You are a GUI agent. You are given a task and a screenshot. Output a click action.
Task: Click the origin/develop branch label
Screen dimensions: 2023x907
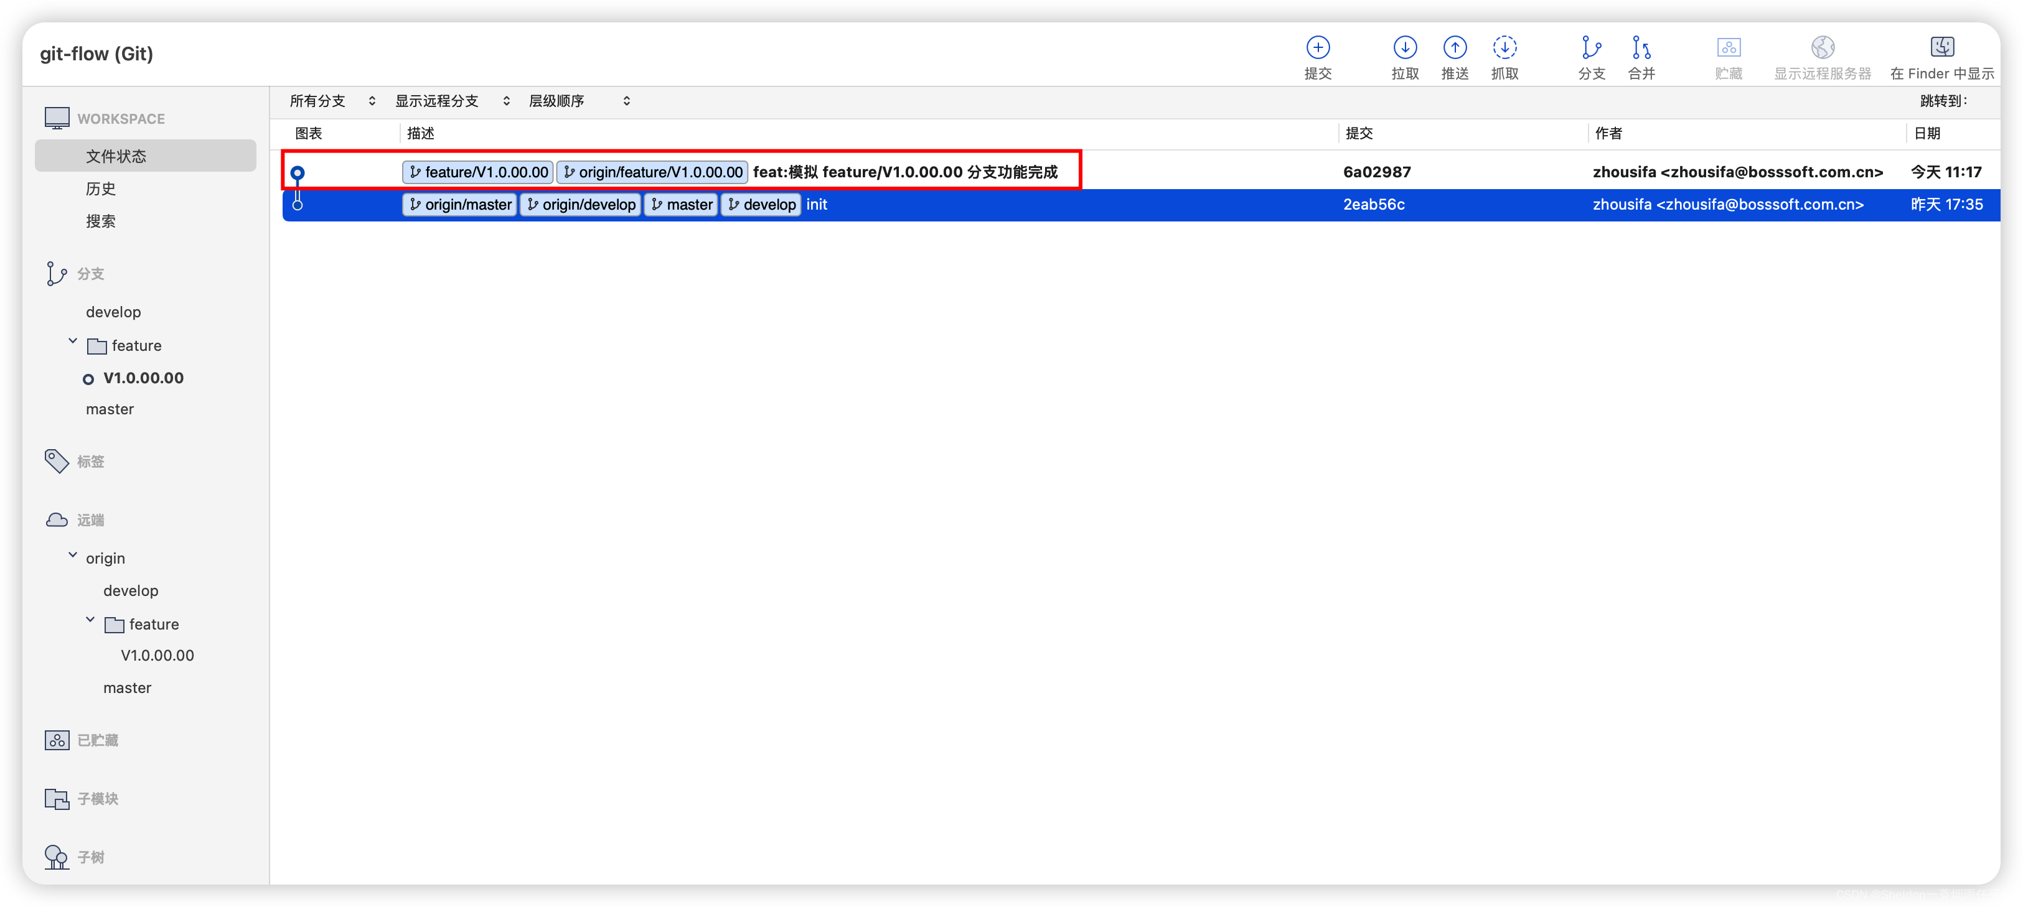coord(580,205)
